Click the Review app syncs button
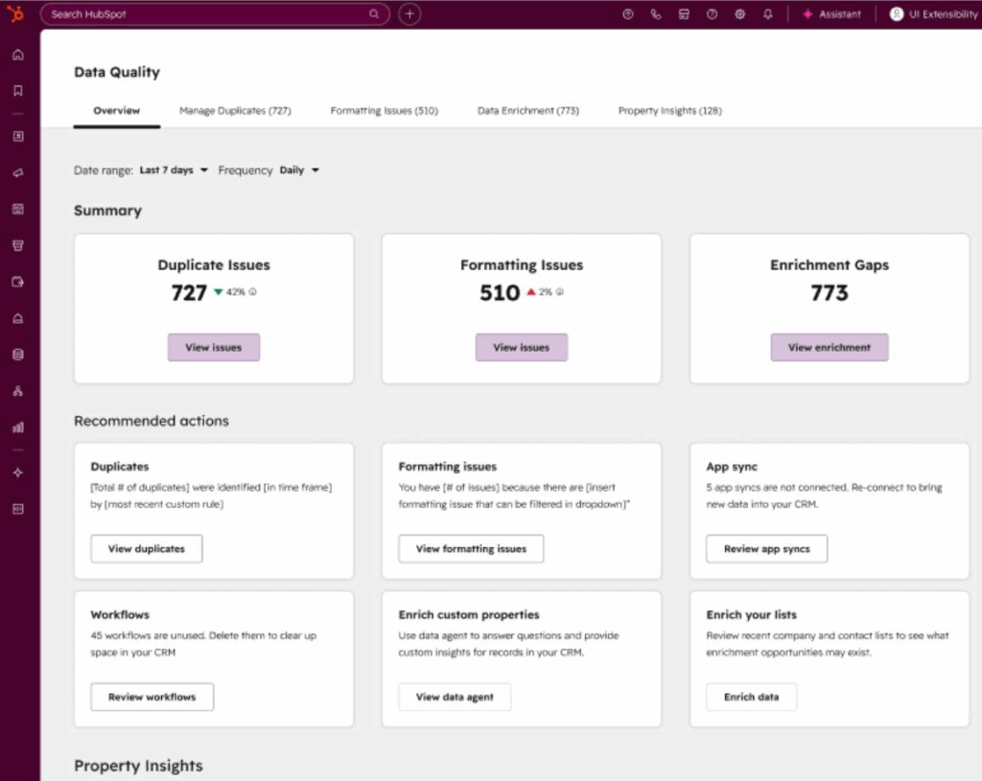Viewport: 982px width, 781px height. point(766,549)
